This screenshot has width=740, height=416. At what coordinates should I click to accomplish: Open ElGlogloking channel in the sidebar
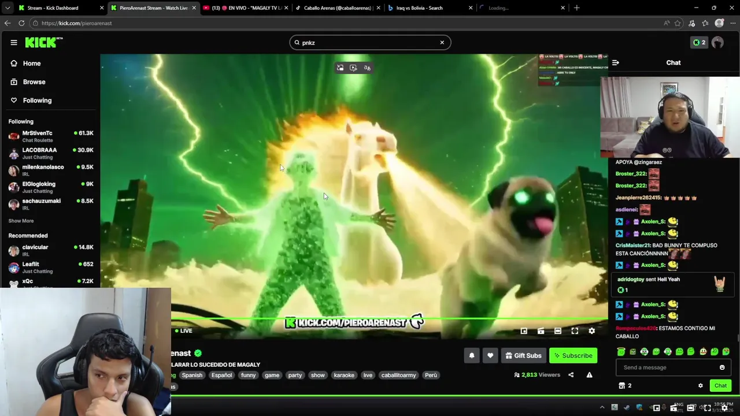pos(51,187)
